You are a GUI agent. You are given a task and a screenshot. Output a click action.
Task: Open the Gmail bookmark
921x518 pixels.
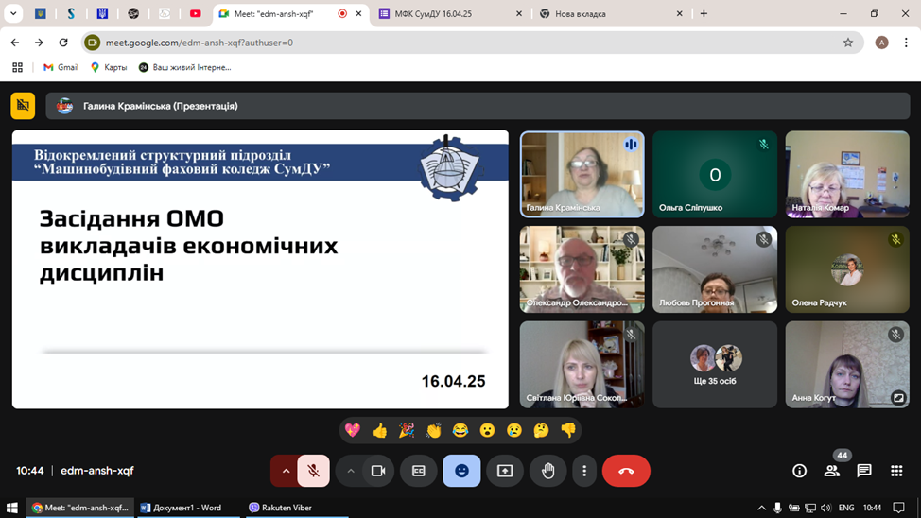61,67
